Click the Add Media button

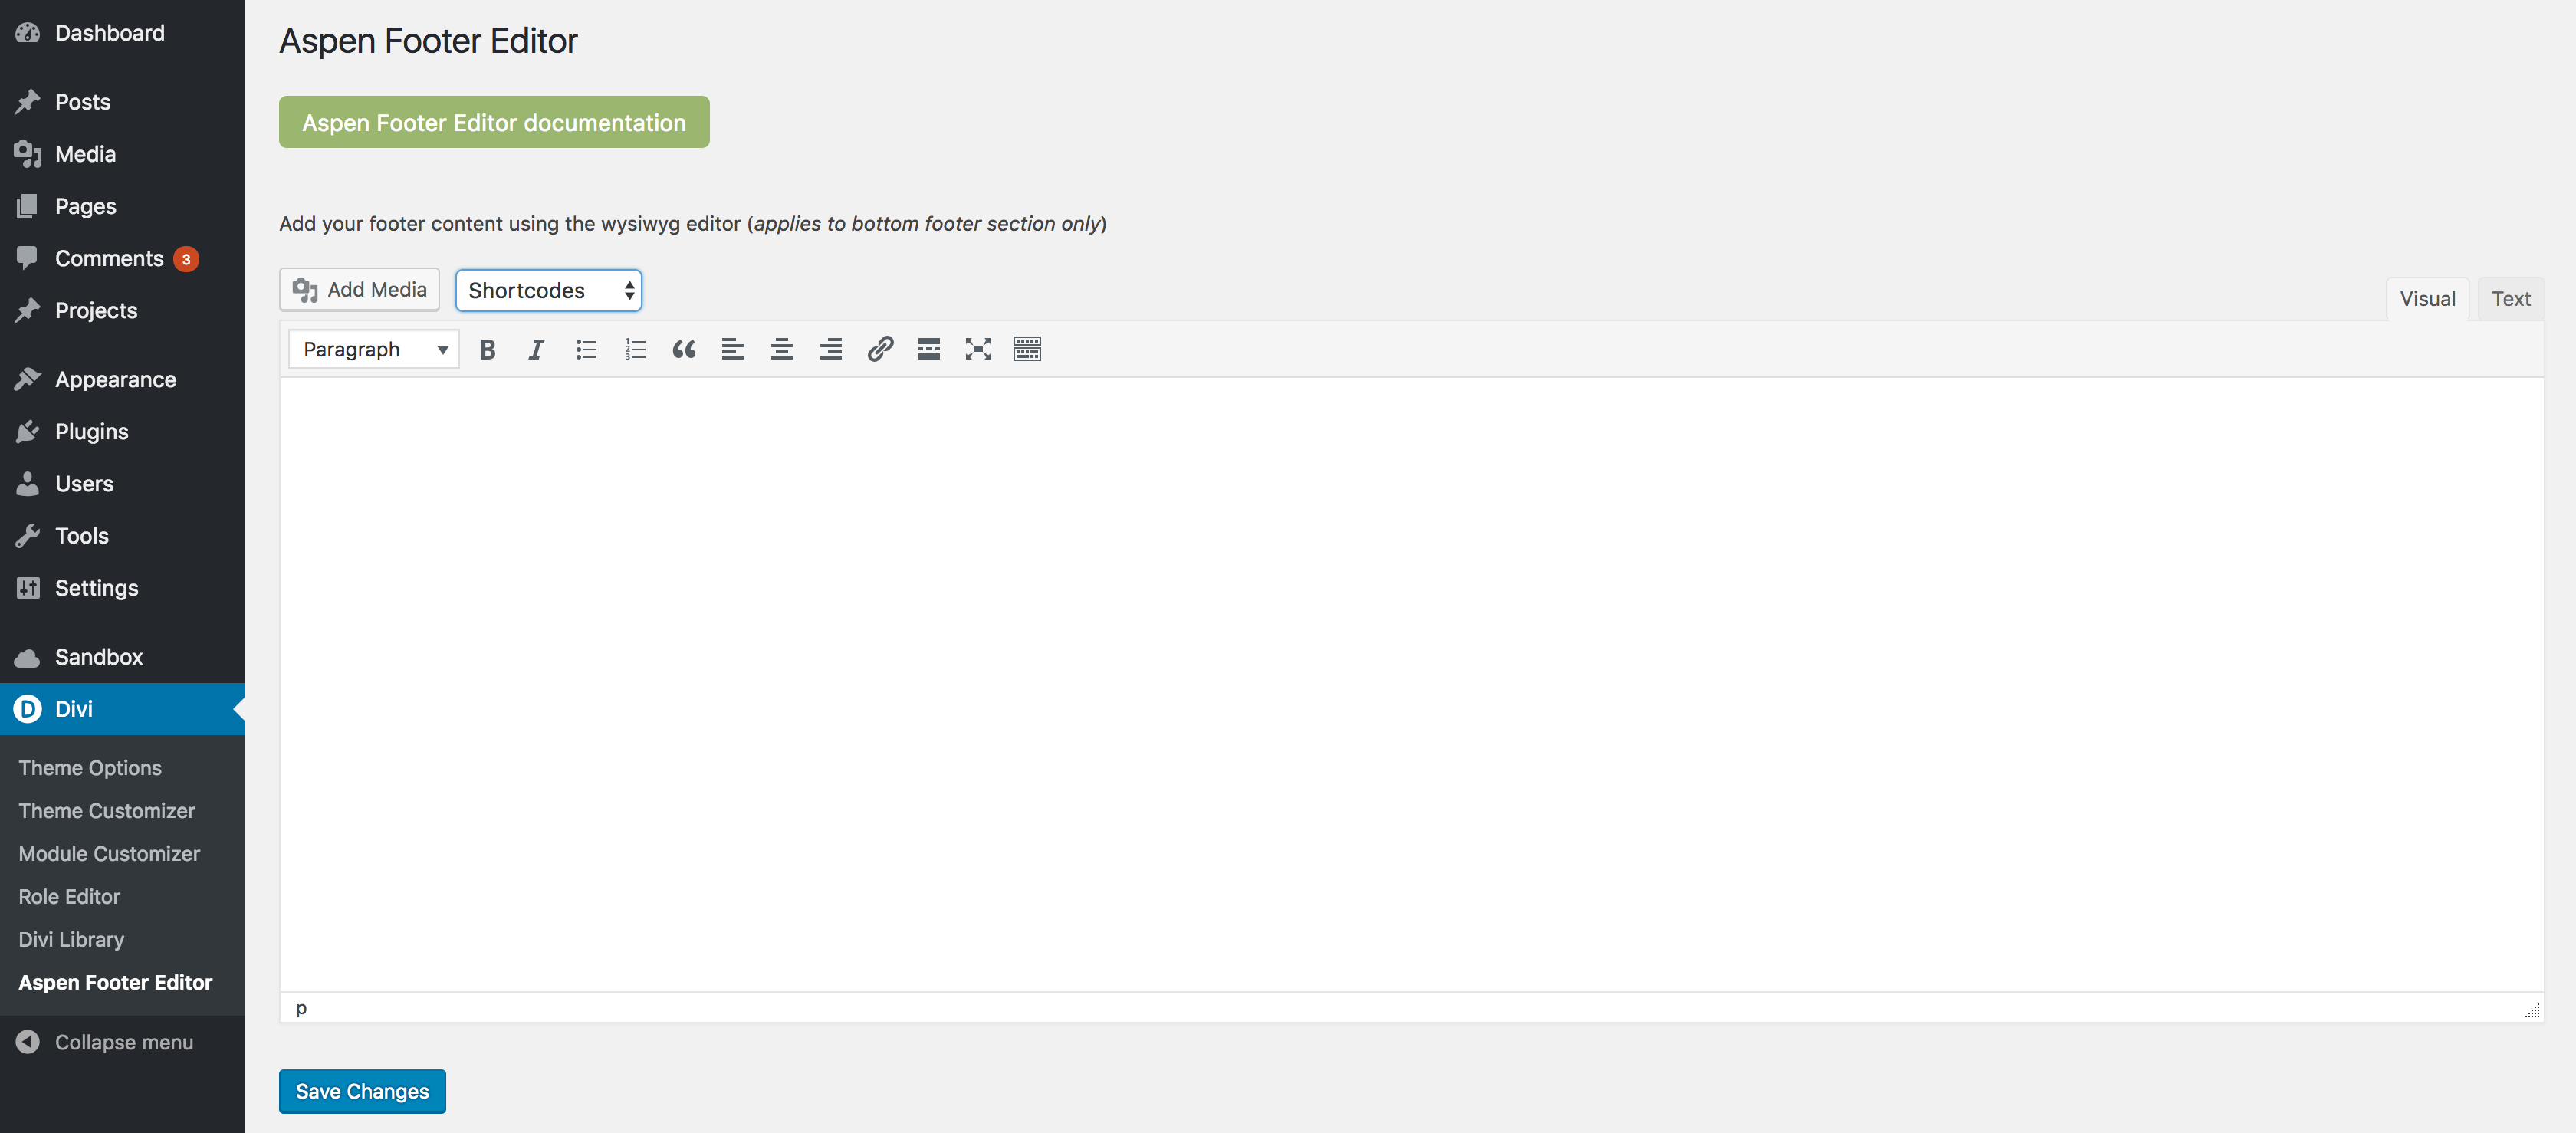(x=360, y=290)
